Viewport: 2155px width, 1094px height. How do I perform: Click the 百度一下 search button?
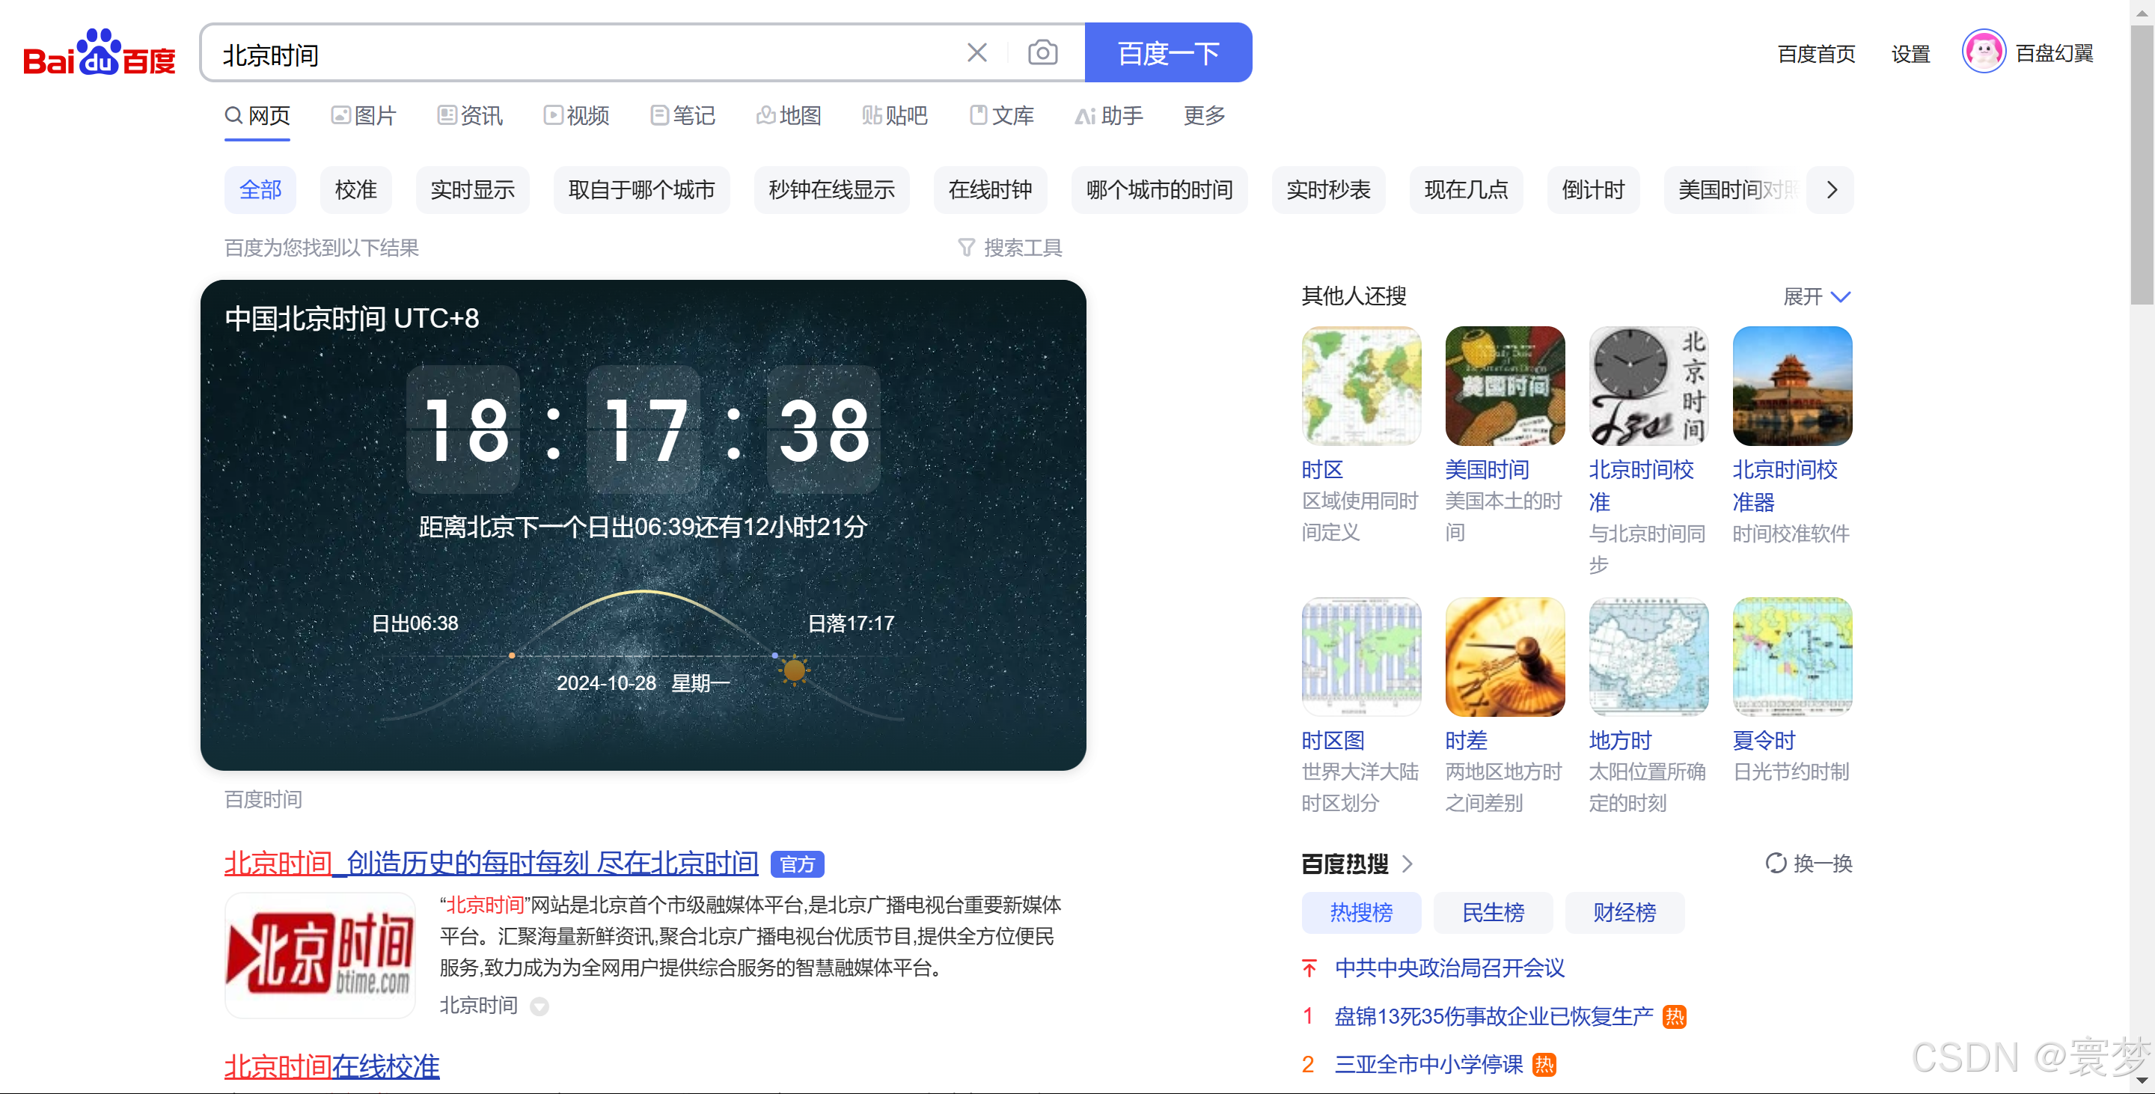[x=1168, y=52]
